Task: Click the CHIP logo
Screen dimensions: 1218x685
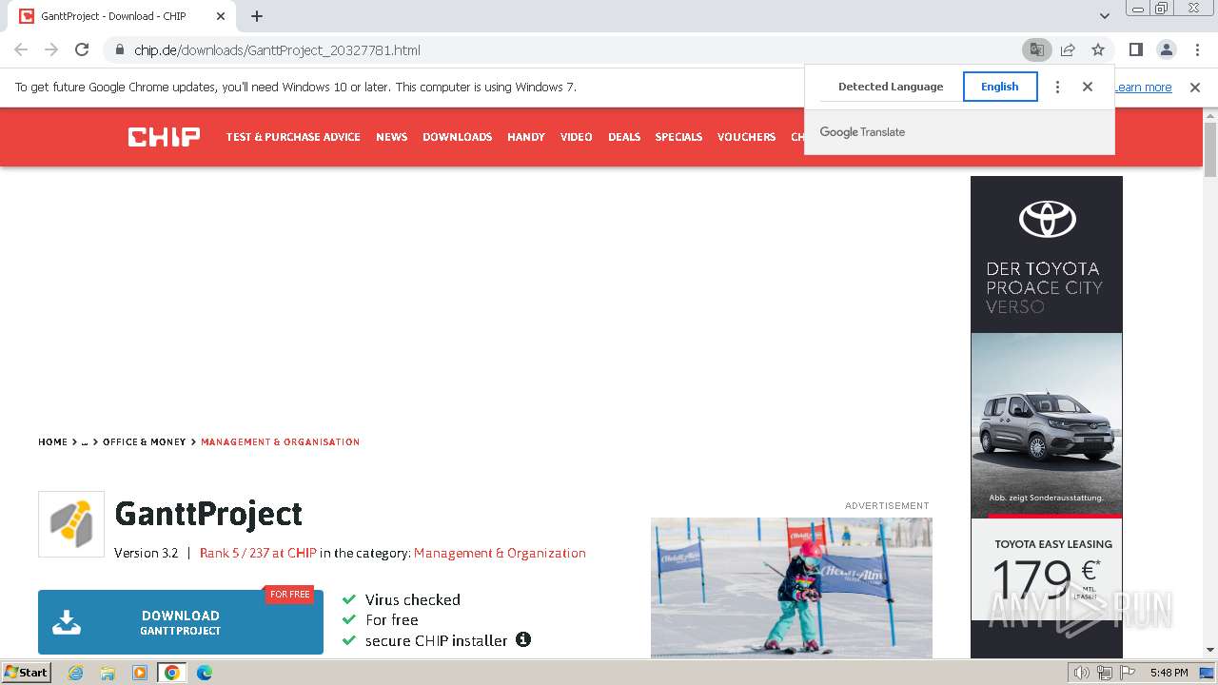Action: (x=164, y=137)
